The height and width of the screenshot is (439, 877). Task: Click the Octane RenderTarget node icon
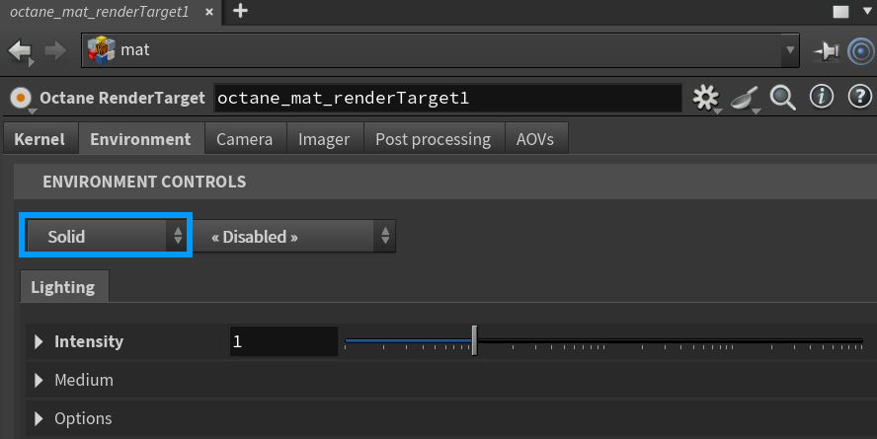(21, 98)
